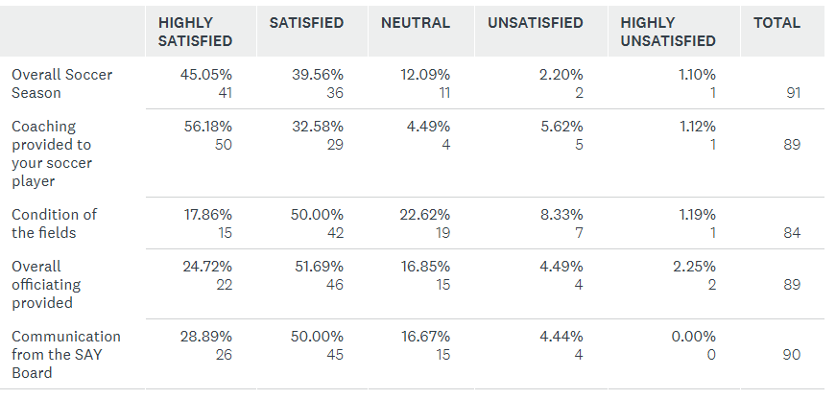Click the Highly Unsatisfied column header

[x=668, y=32]
